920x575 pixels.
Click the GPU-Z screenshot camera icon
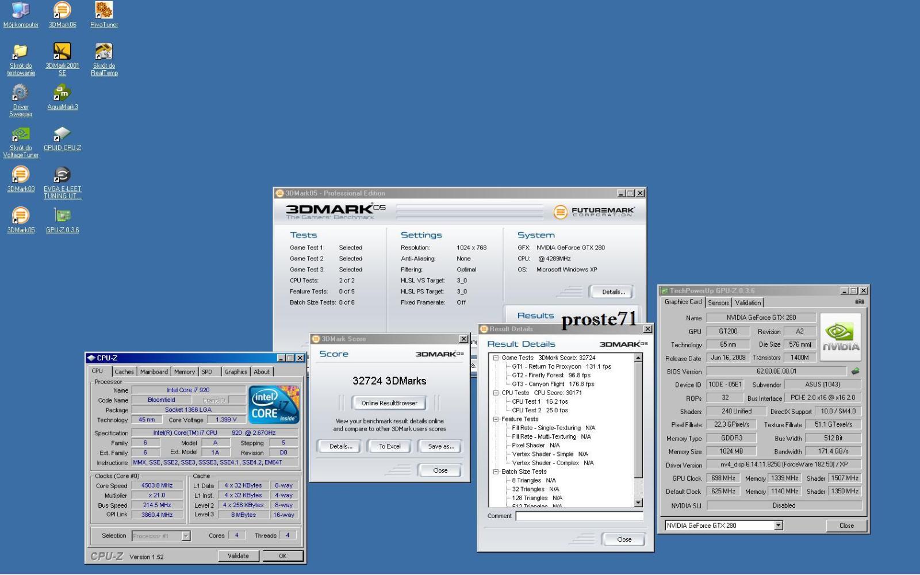(x=860, y=301)
